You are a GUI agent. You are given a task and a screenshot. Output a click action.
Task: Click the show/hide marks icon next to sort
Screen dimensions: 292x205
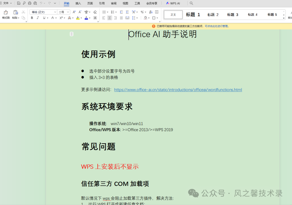pos(157,12)
